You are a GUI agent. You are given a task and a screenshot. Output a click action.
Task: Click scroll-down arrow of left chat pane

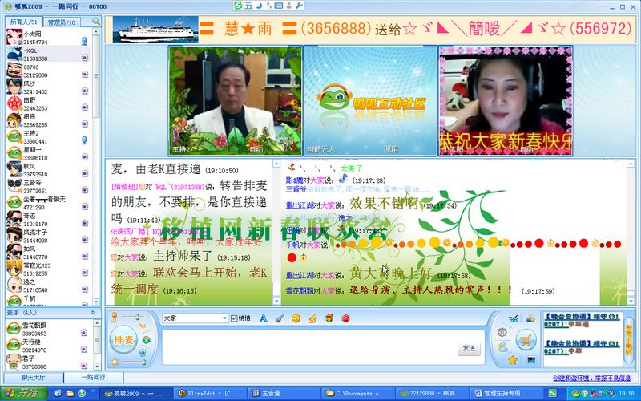tap(276, 301)
